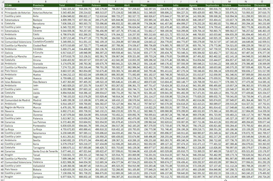This screenshot has width=273, height=181.
Task: Select row 51 header
Action: pyautogui.click(x=2, y=177)
